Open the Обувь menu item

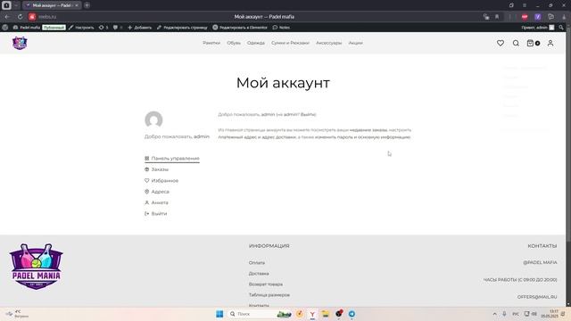click(234, 43)
